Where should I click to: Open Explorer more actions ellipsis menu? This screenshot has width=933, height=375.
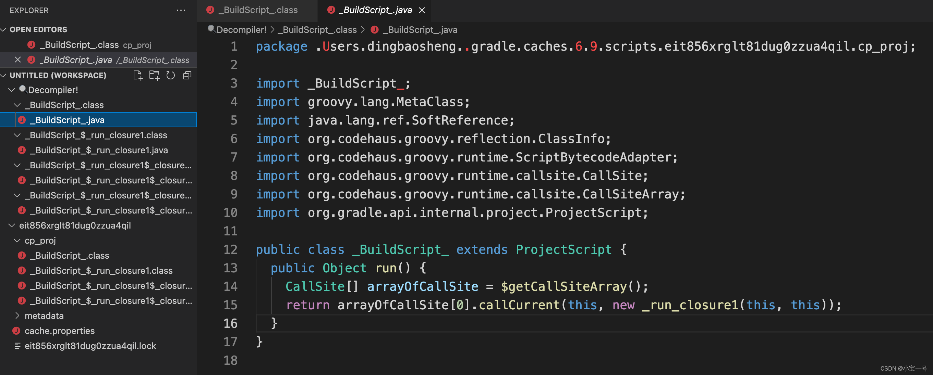click(x=181, y=10)
